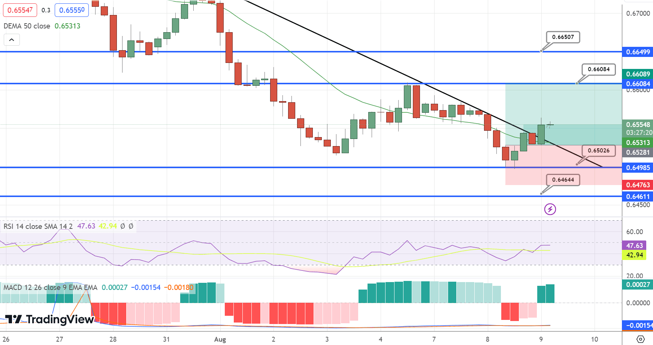Click the Aug label on time axis
Screen dimensions: 653x345
click(220, 339)
